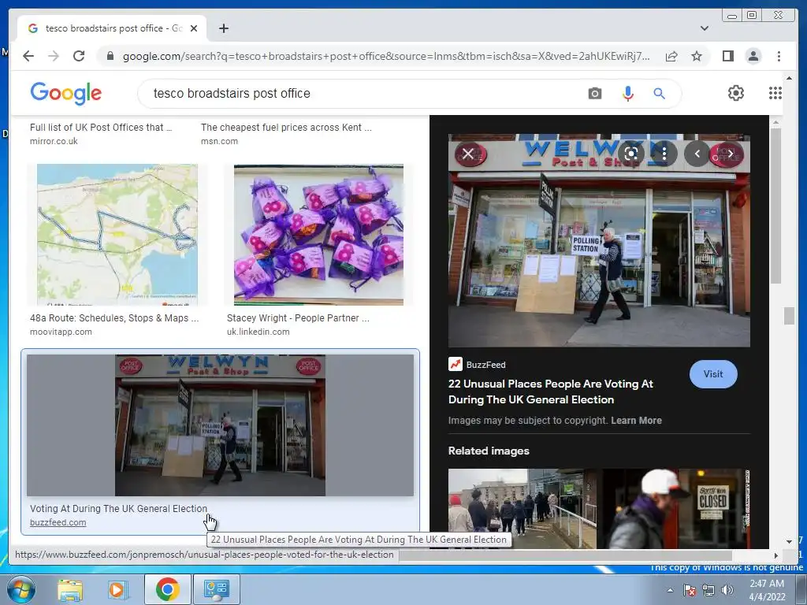Open Google quick settings gear
This screenshot has width=807, height=605.
coord(735,93)
